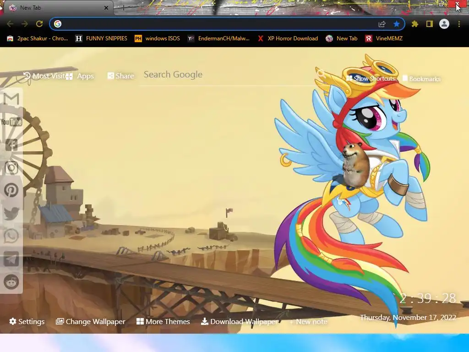Viewport: 469px width, 352px height.
Task: Open Pinterest sidebar shortcut
Action: 11,190
